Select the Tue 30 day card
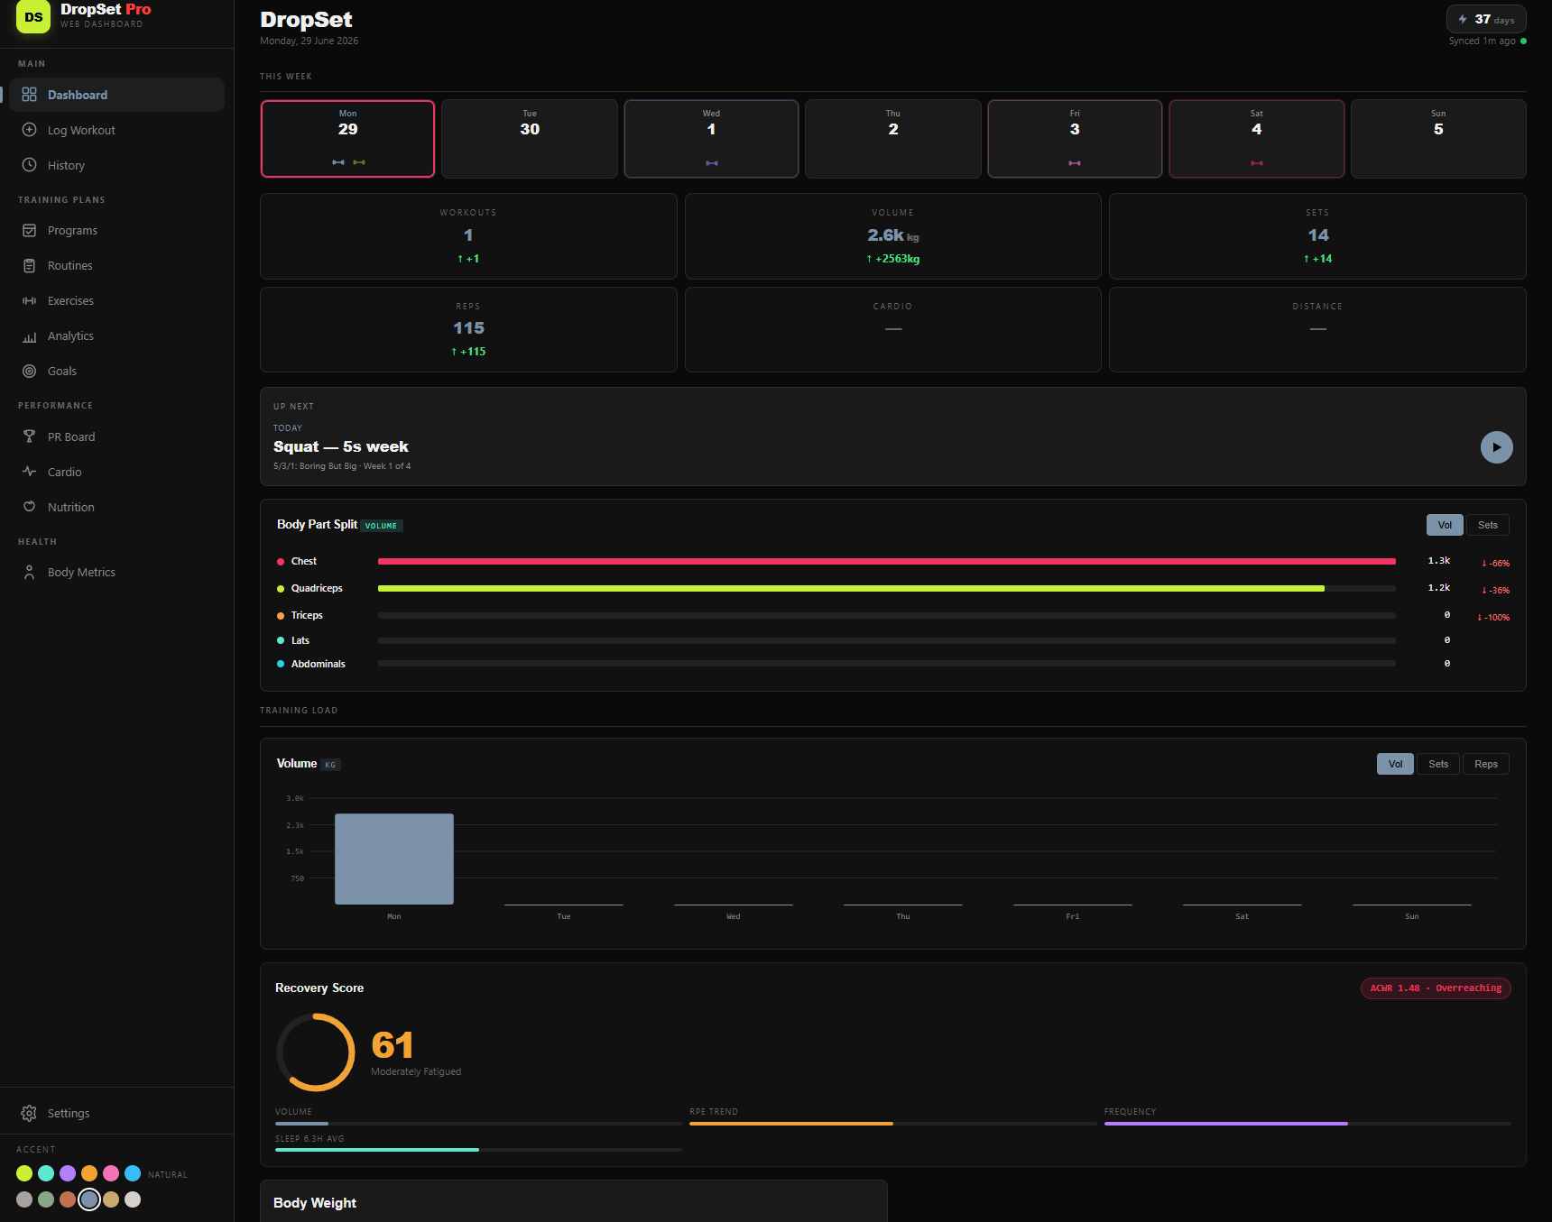The height and width of the screenshot is (1222, 1552). (x=530, y=139)
